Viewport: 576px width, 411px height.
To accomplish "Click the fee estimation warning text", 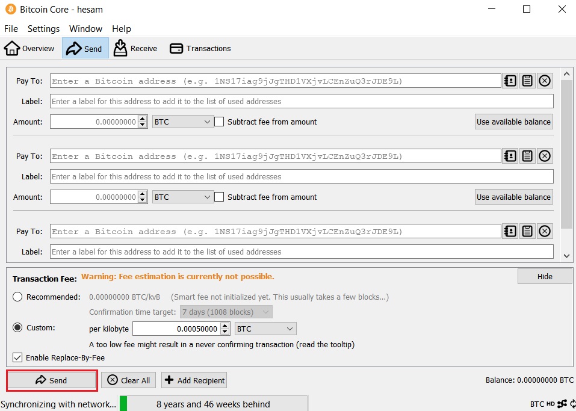I will pos(178,277).
